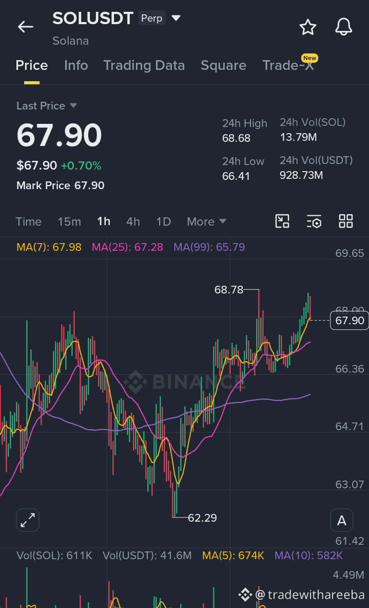This screenshot has width=369, height=608.
Task: Tap the Mark Price 67.90 text
Action: (61, 186)
